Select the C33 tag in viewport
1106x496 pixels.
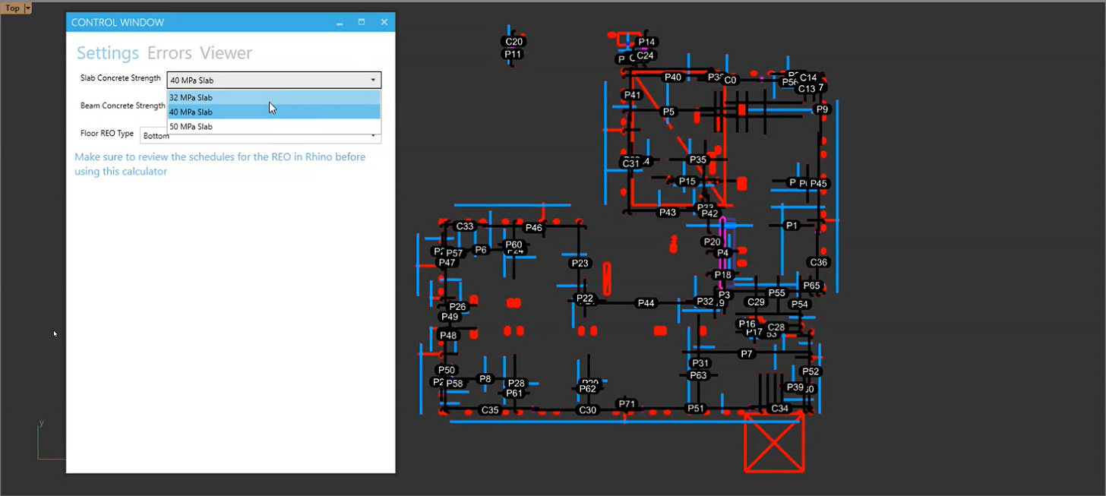(465, 226)
